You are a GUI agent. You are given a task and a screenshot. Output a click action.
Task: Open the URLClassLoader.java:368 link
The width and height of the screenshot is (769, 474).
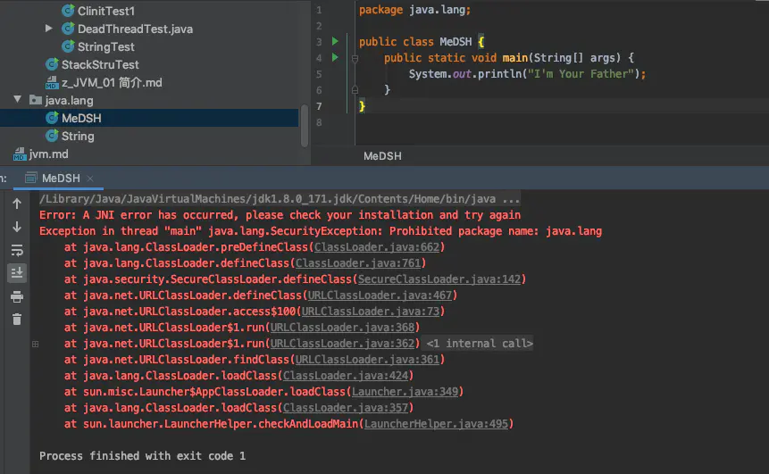(x=342, y=327)
